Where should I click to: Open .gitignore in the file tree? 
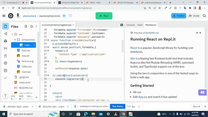[24, 77]
